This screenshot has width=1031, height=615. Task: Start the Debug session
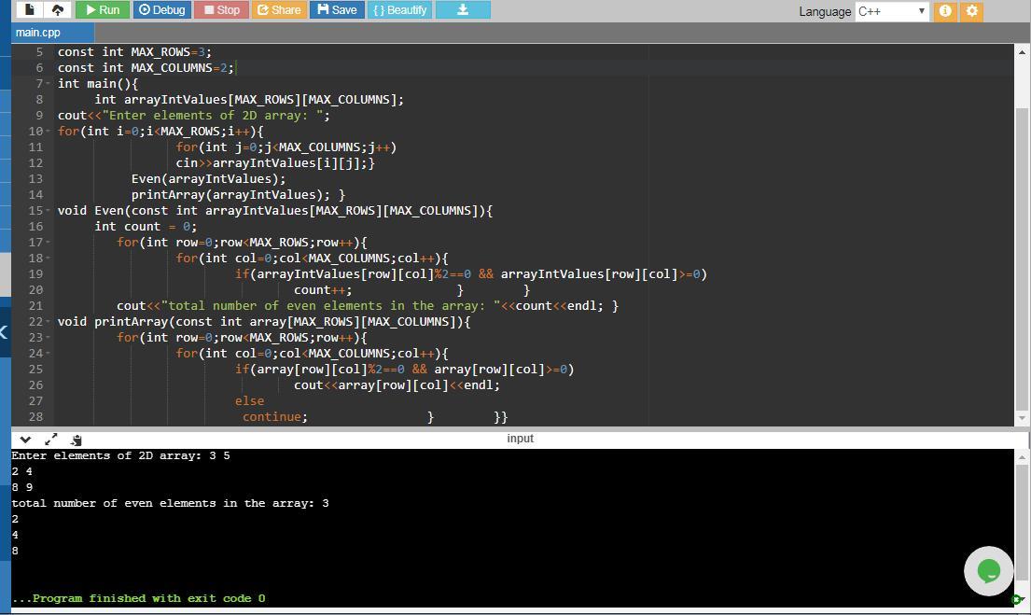pos(161,10)
